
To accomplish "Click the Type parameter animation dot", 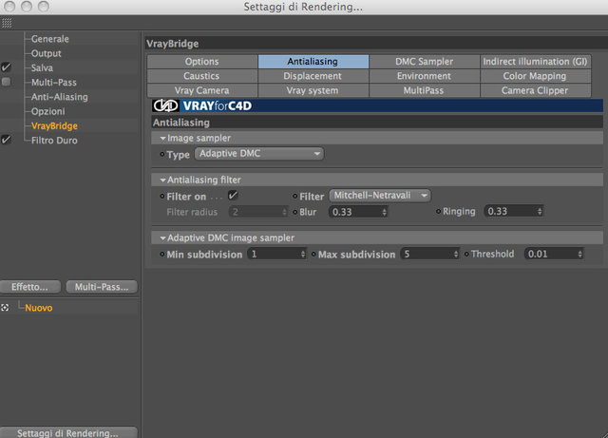I will (162, 154).
